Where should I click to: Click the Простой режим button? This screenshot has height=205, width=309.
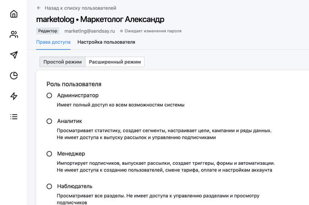pos(62,62)
